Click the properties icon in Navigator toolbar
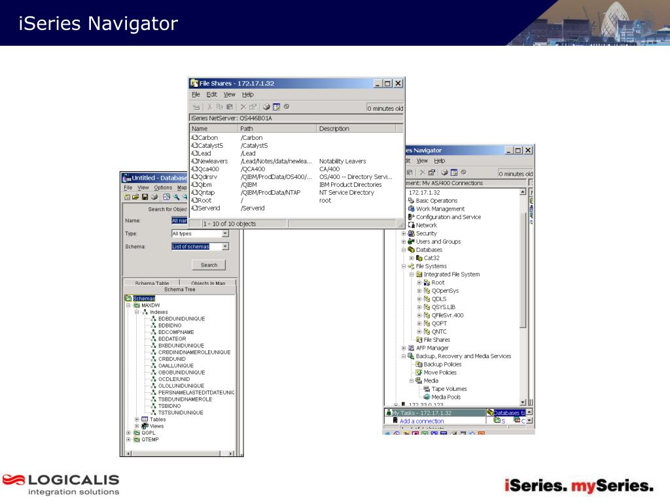Screen dimensions: 670x502 tap(432, 173)
